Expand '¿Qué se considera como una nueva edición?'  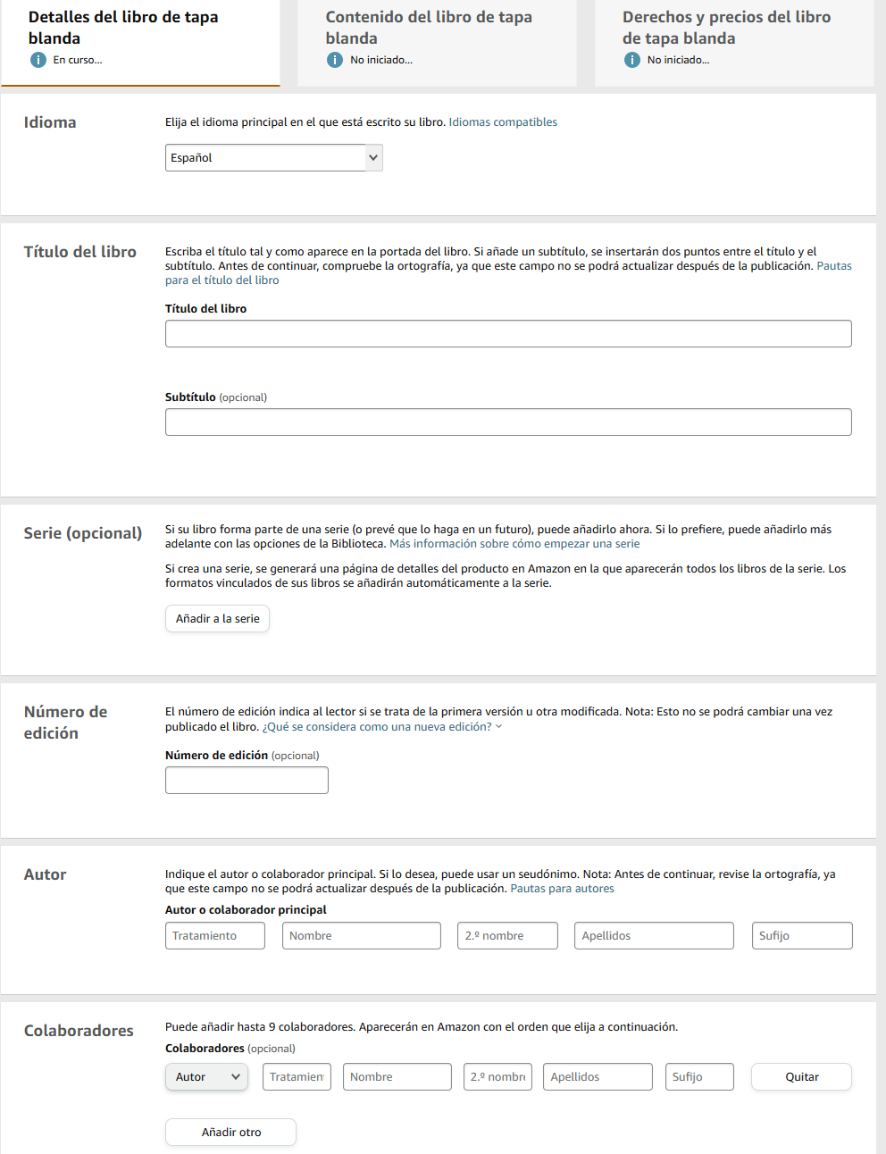point(382,727)
